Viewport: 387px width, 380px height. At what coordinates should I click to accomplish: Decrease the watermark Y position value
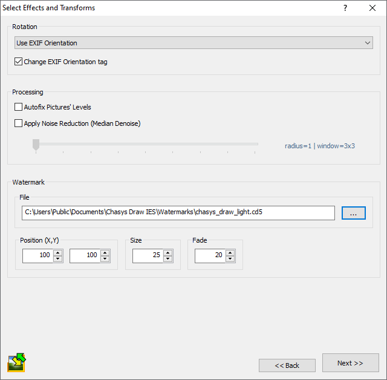point(105,259)
